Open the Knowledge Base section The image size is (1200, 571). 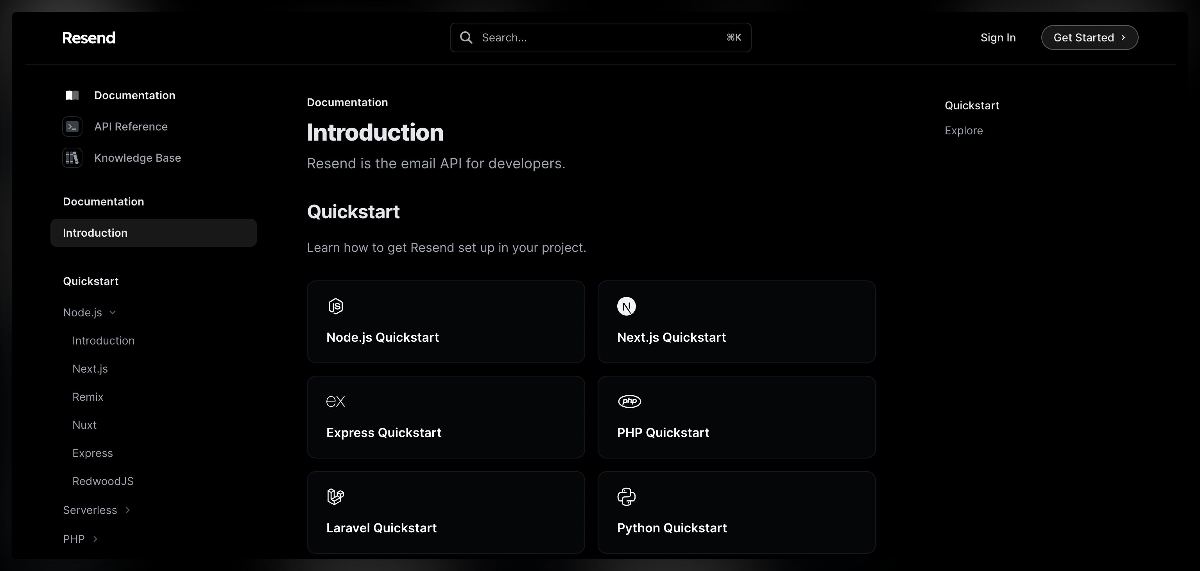pyautogui.click(x=122, y=158)
